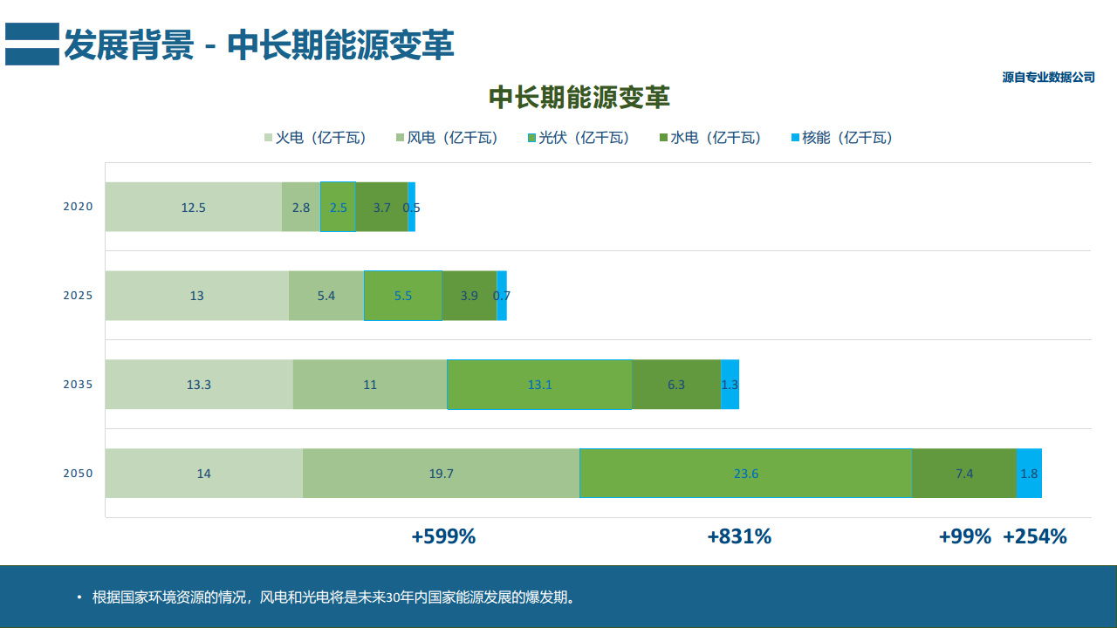This screenshot has width=1117, height=628.
Task: Click the 11 wind segment for 2035
Action: (x=370, y=385)
